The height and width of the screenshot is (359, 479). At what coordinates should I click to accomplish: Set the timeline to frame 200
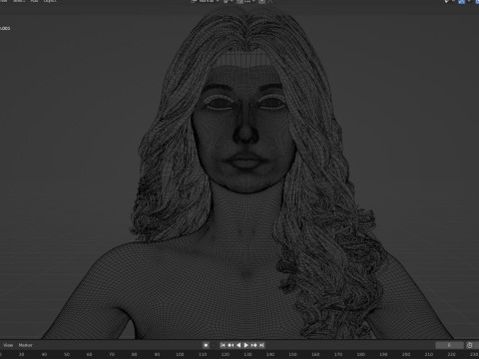[x=406, y=355]
